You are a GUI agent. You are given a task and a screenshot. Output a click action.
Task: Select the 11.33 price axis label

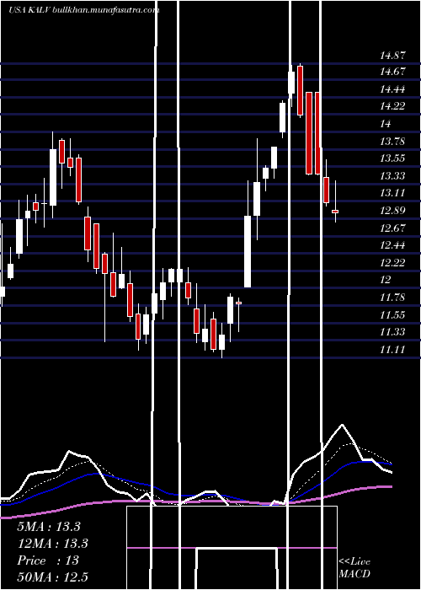(x=392, y=332)
